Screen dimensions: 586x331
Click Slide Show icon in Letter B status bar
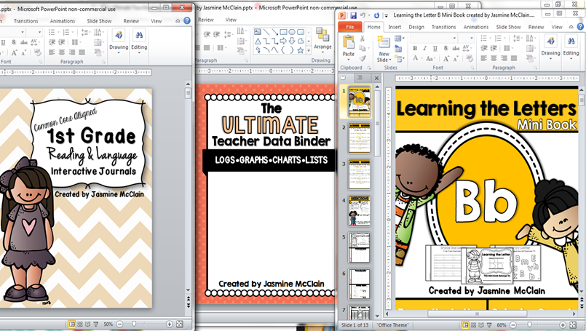coord(490,325)
